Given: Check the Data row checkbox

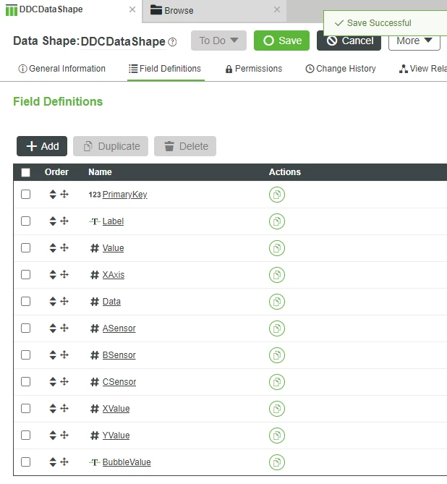Looking at the screenshot, I should pyautogui.click(x=25, y=301).
